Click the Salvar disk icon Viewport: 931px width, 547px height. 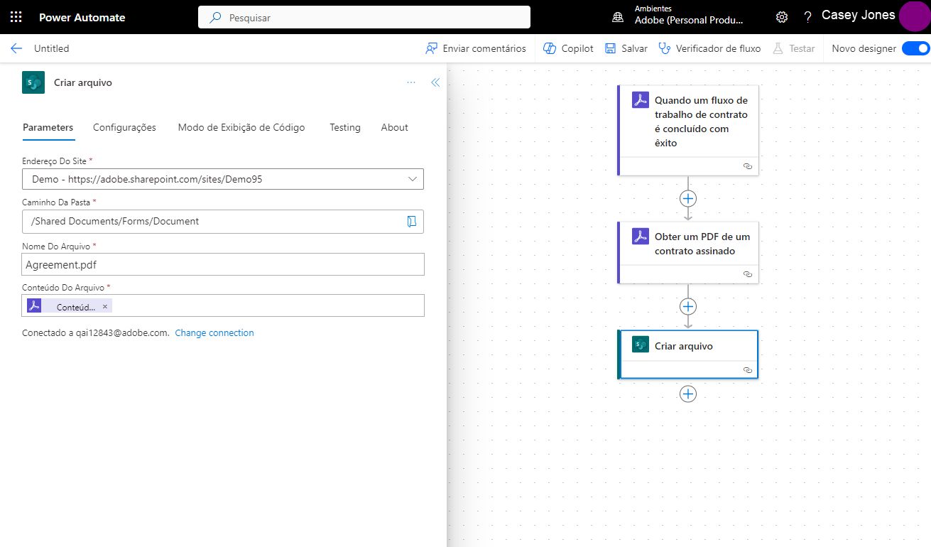[x=610, y=48]
